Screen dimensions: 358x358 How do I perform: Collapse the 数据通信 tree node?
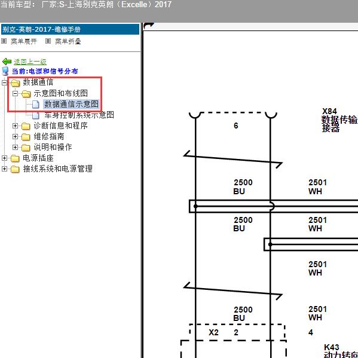[x=4, y=82]
